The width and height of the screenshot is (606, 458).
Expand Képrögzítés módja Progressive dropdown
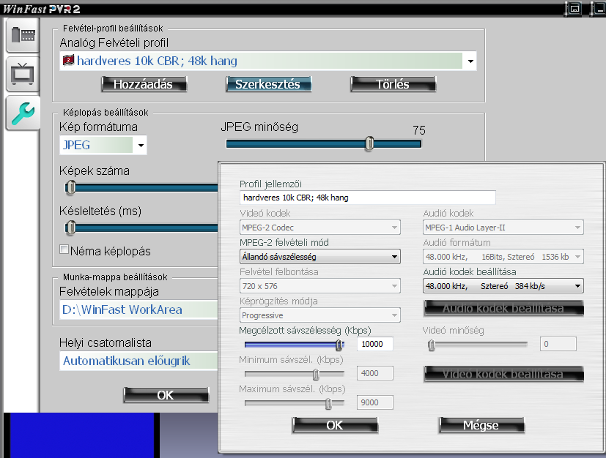coord(319,315)
